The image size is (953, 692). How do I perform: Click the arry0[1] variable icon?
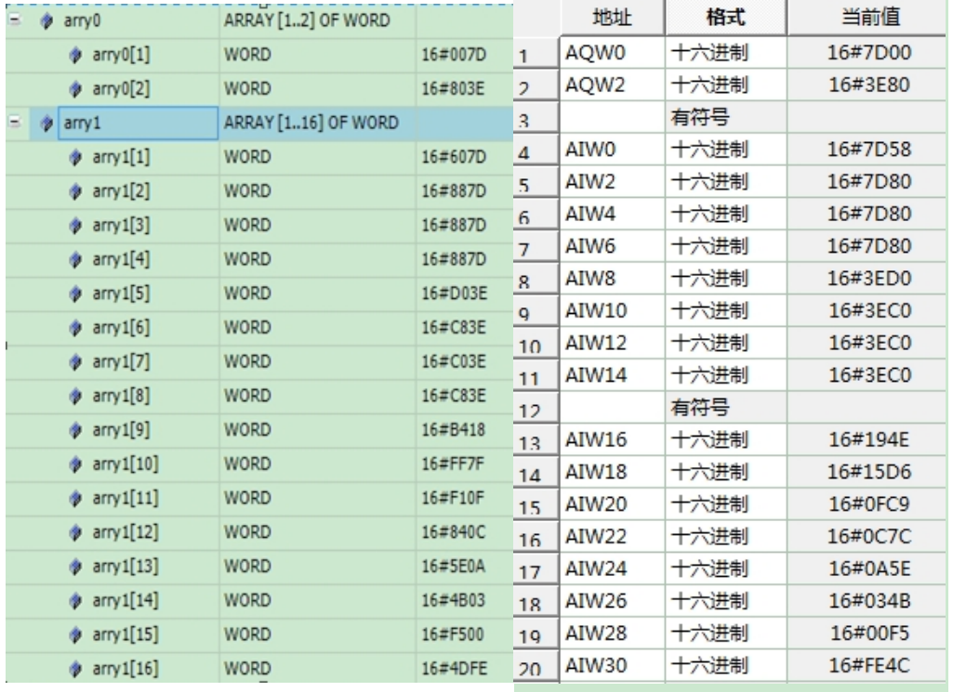(x=75, y=55)
